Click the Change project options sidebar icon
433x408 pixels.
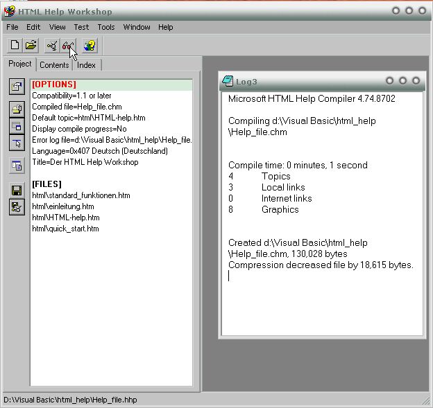[17, 87]
